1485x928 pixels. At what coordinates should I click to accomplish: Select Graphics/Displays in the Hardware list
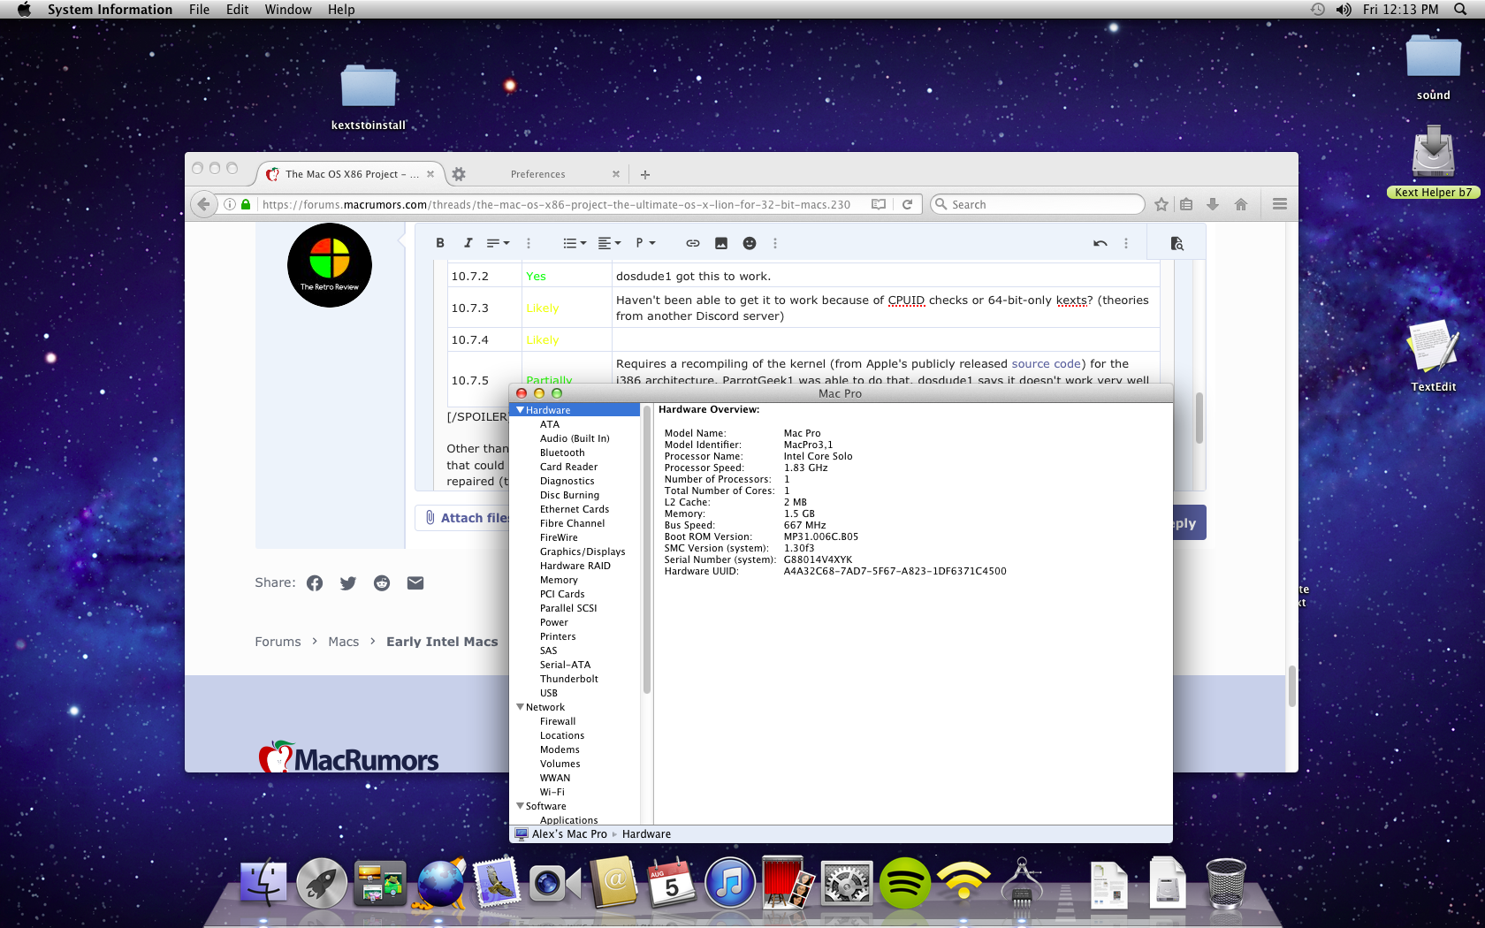click(583, 551)
